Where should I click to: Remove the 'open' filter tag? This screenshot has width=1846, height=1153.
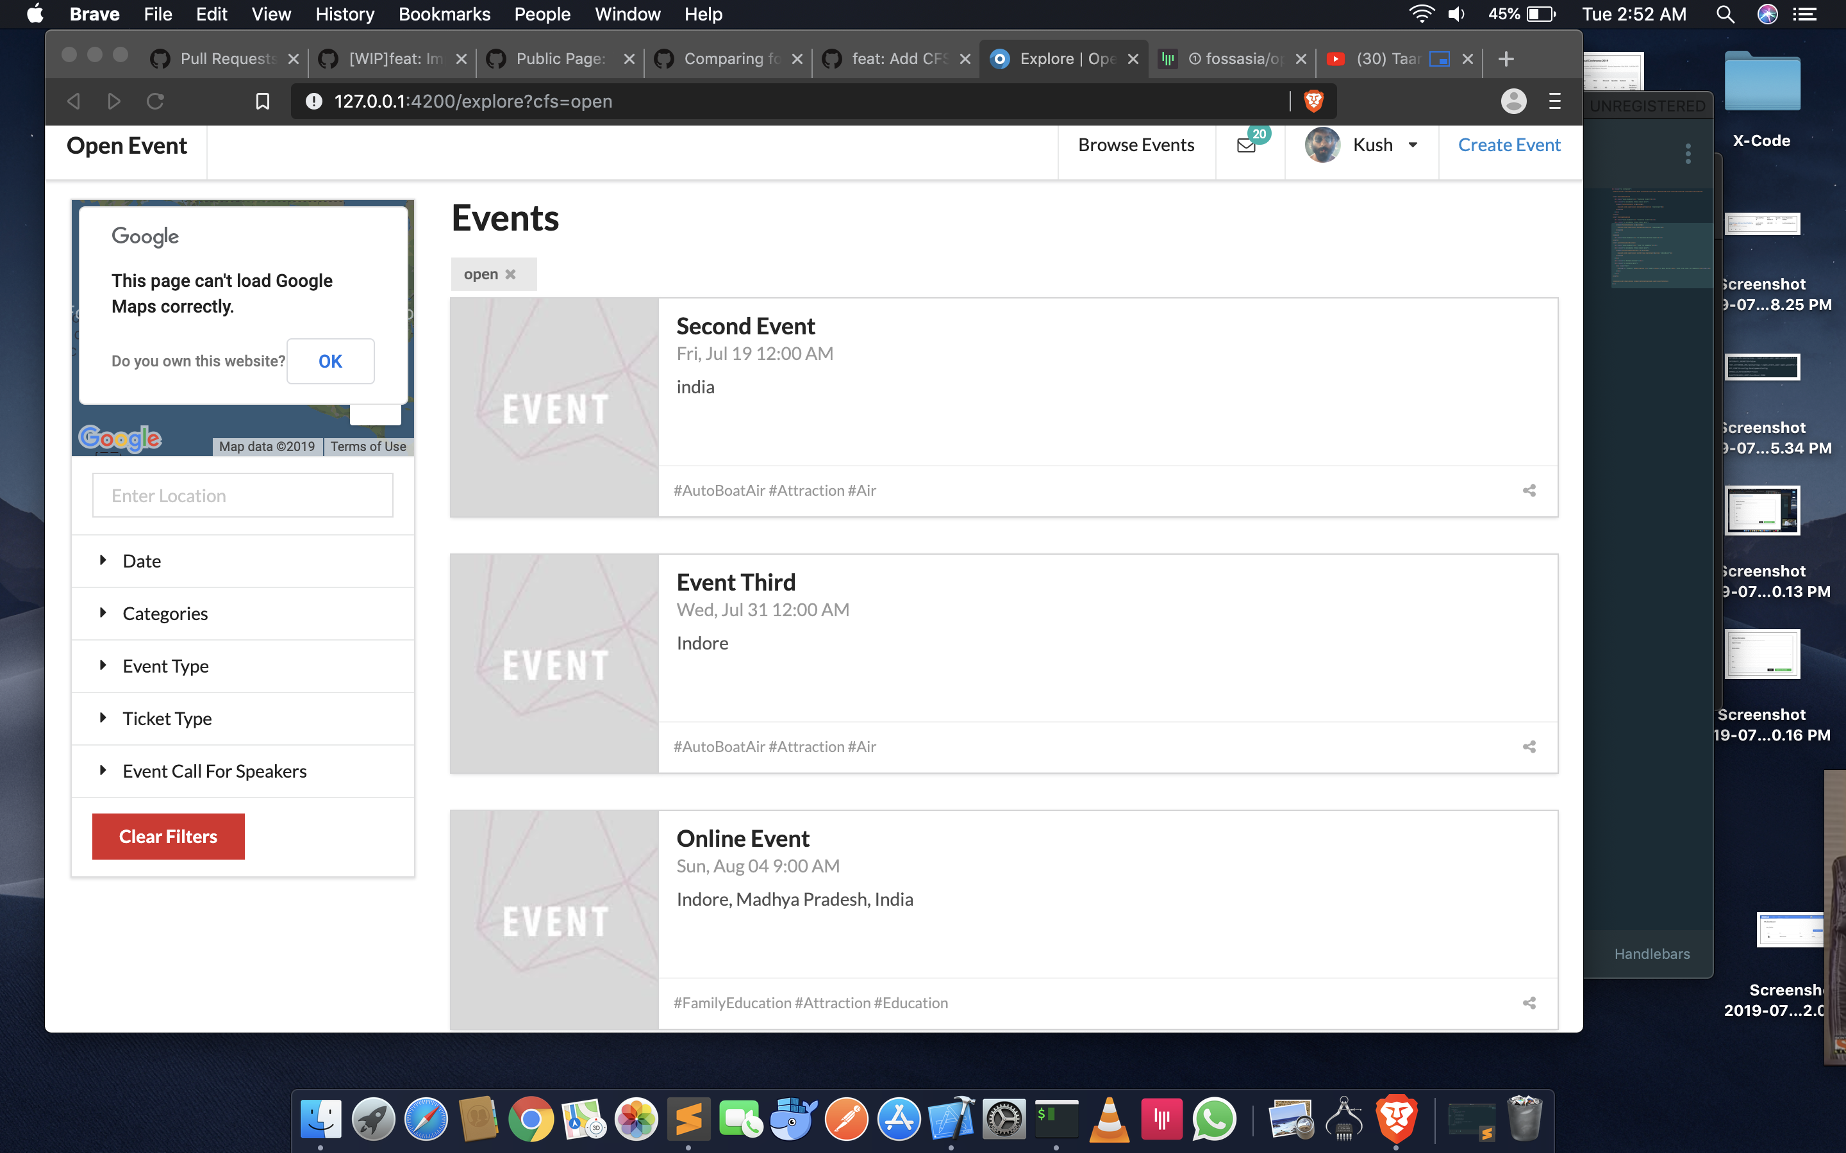pos(510,275)
